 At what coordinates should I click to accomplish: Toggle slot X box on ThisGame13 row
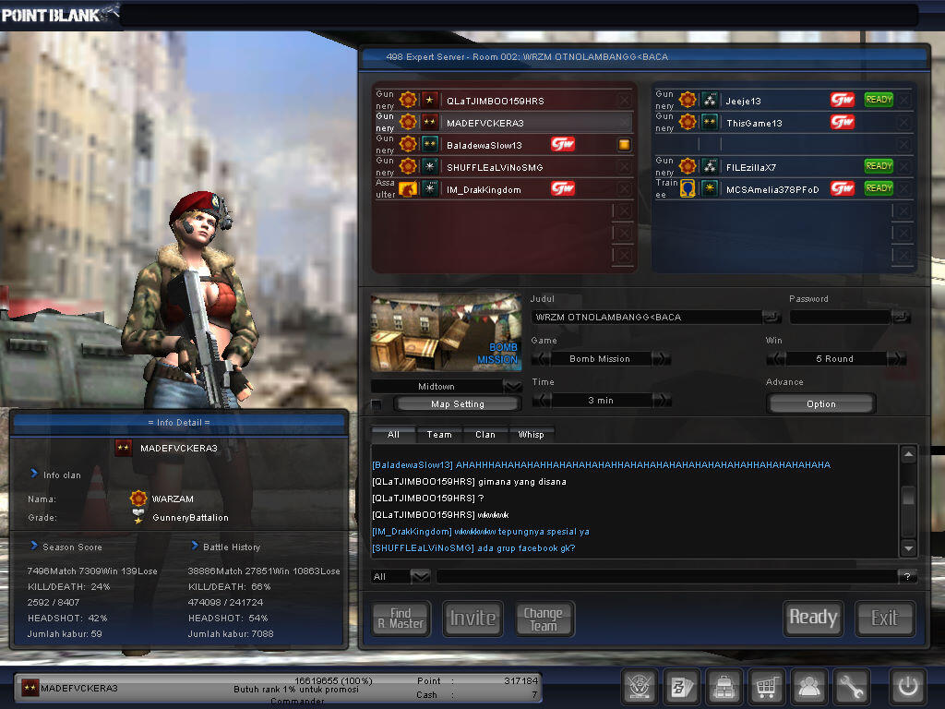pos(904,123)
